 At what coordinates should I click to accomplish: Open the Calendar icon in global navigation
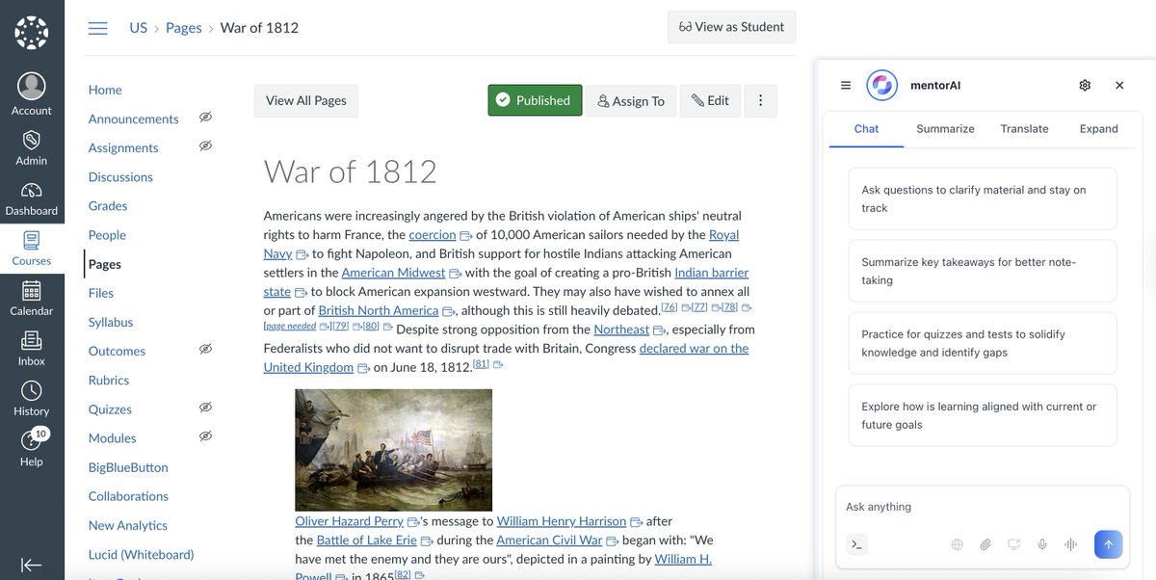[x=32, y=290]
